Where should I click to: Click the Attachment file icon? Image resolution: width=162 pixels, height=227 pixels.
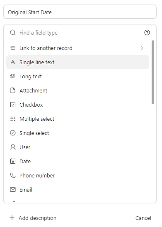click(x=13, y=90)
